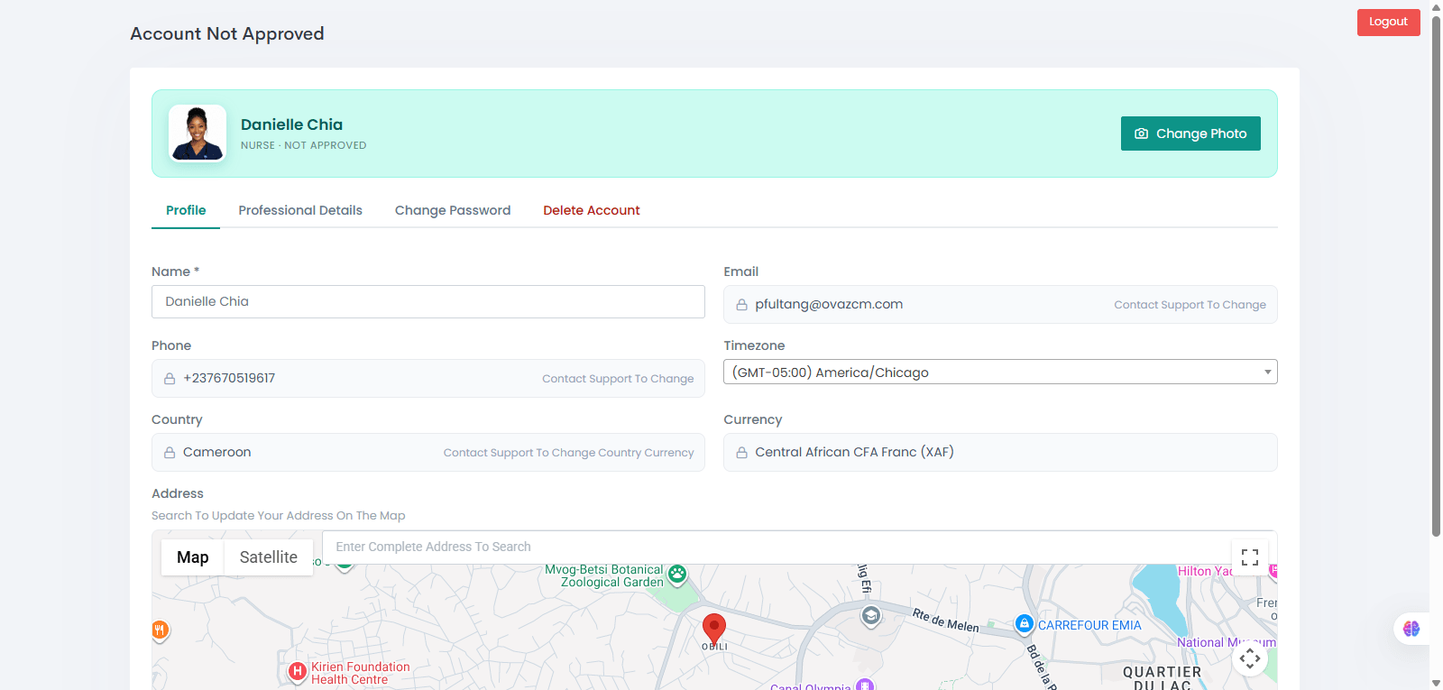
Task: Click the scrollbar down arrow
Action: point(1436,683)
